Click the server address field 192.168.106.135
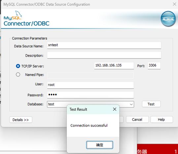This screenshot has height=154, width=178. coord(114,66)
